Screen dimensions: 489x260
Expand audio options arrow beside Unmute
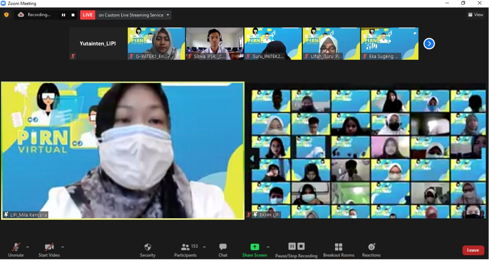tap(28, 247)
